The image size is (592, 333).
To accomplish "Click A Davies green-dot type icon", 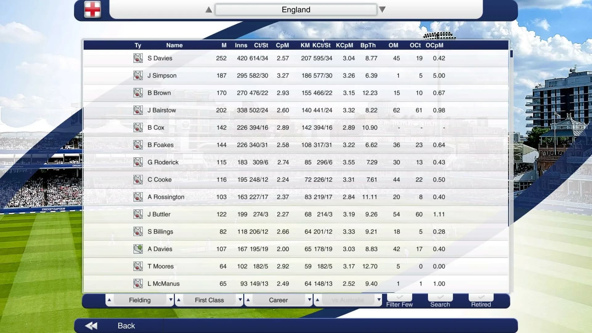I will point(138,249).
